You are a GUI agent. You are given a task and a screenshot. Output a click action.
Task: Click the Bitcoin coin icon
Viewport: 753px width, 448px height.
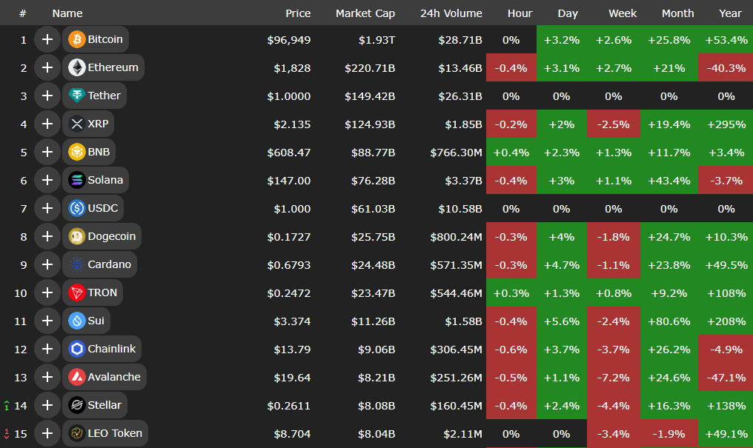76,39
